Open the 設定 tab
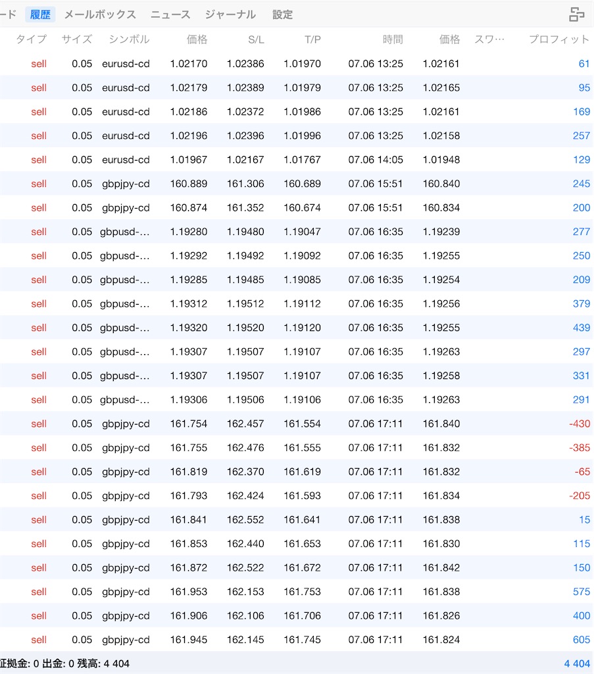594x674 pixels. click(282, 14)
